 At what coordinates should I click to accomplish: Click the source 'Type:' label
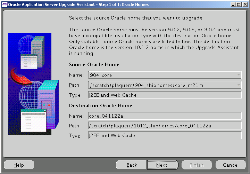coord(75,95)
